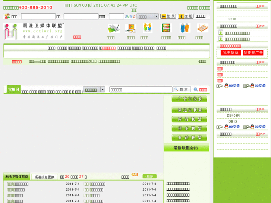Image resolution: width=271 pixels, height=203 pixels.
Task: Click the second green member icon in sidebar
Action: pos(221,39)
